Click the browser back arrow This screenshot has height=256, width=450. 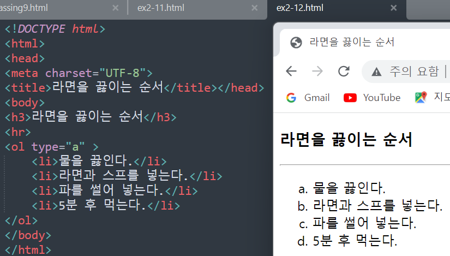click(x=291, y=71)
